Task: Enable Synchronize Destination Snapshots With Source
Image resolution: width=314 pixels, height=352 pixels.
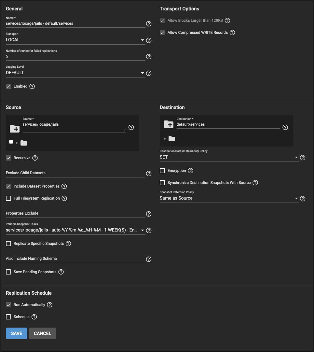Action: click(x=162, y=183)
